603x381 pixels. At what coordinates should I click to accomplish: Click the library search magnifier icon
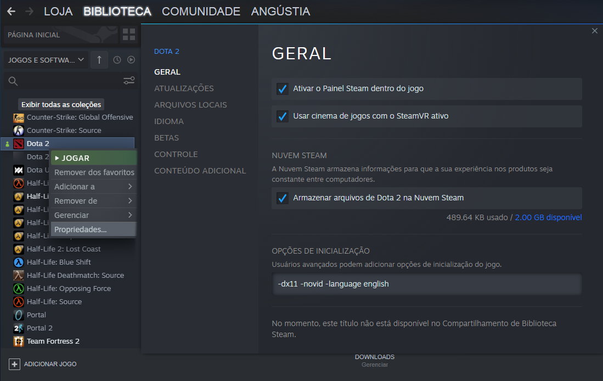tap(13, 81)
